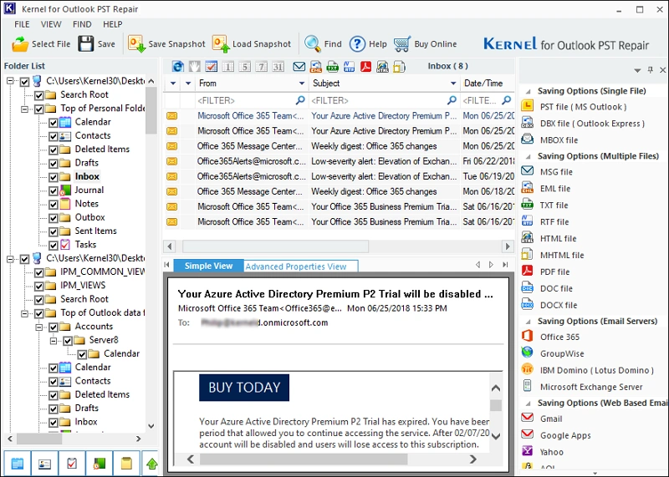This screenshot has width=669, height=477.
Task: Open the VIEW menu
Action: pyautogui.click(x=51, y=25)
